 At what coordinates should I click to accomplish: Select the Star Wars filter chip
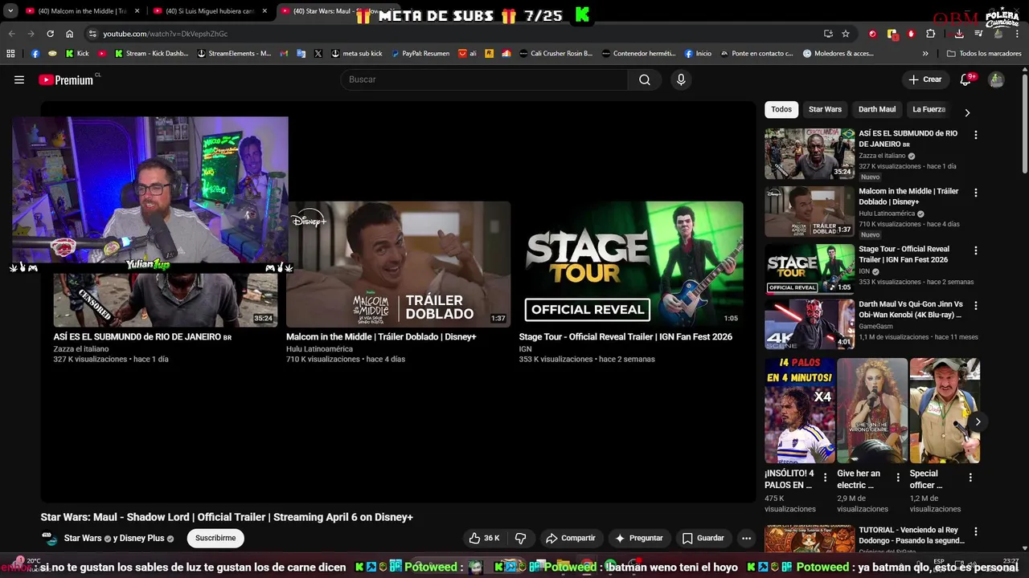click(x=825, y=109)
